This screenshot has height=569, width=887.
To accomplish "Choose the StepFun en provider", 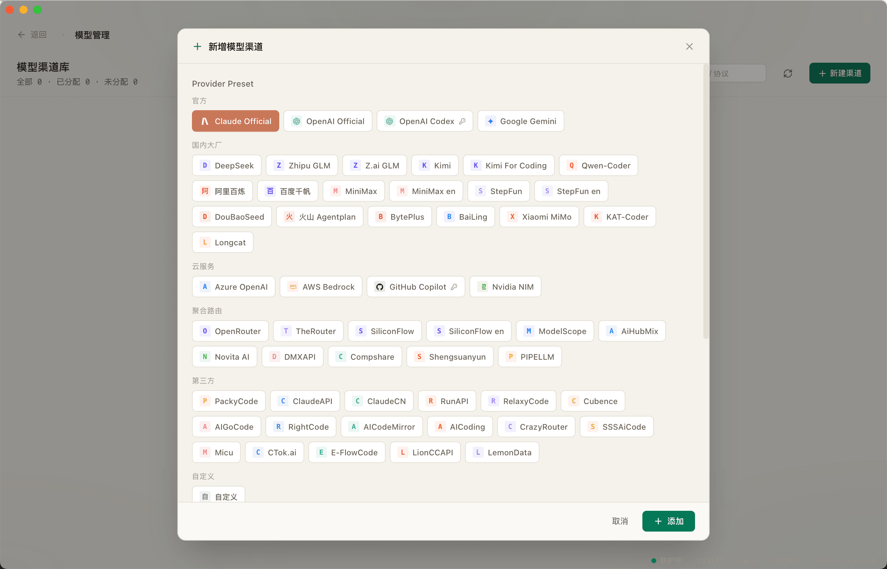I will click(571, 191).
